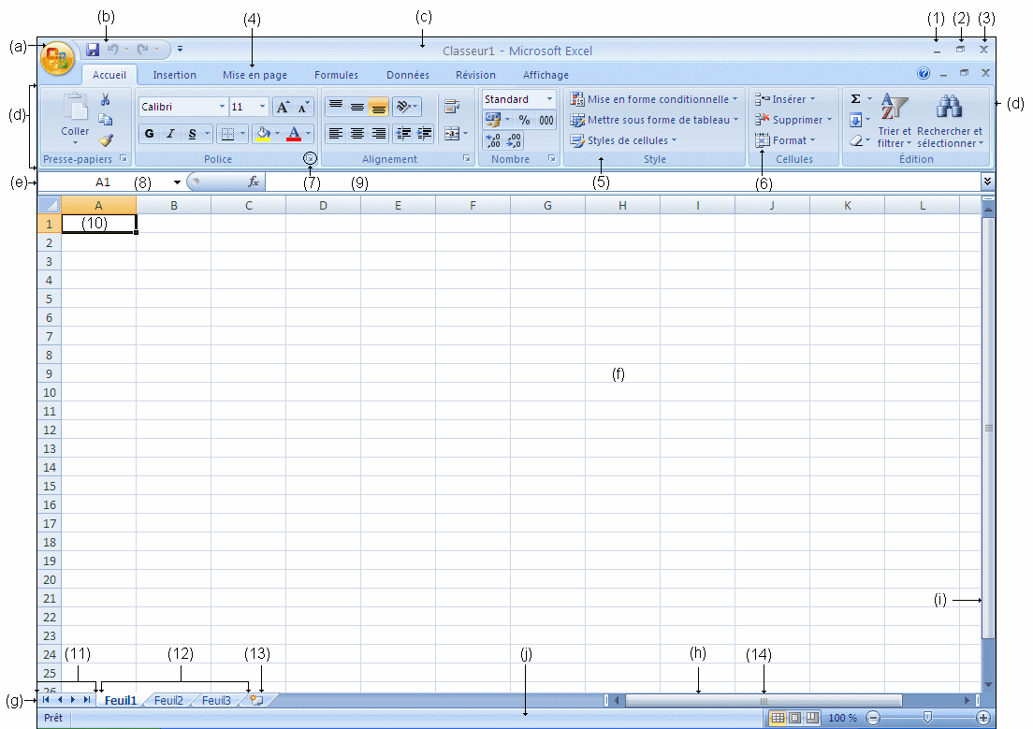Image resolution: width=1033 pixels, height=729 pixels.
Task: Copy selection with the copy icon
Action: tap(106, 119)
